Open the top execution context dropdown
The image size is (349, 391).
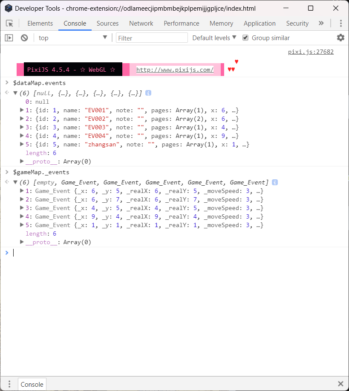73,38
